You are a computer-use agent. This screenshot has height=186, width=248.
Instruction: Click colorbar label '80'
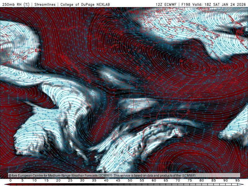coord(202,180)
